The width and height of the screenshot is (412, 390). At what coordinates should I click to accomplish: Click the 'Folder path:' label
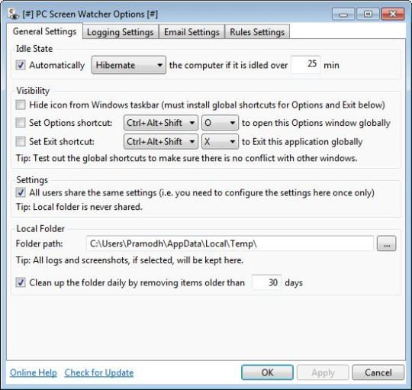(40, 243)
